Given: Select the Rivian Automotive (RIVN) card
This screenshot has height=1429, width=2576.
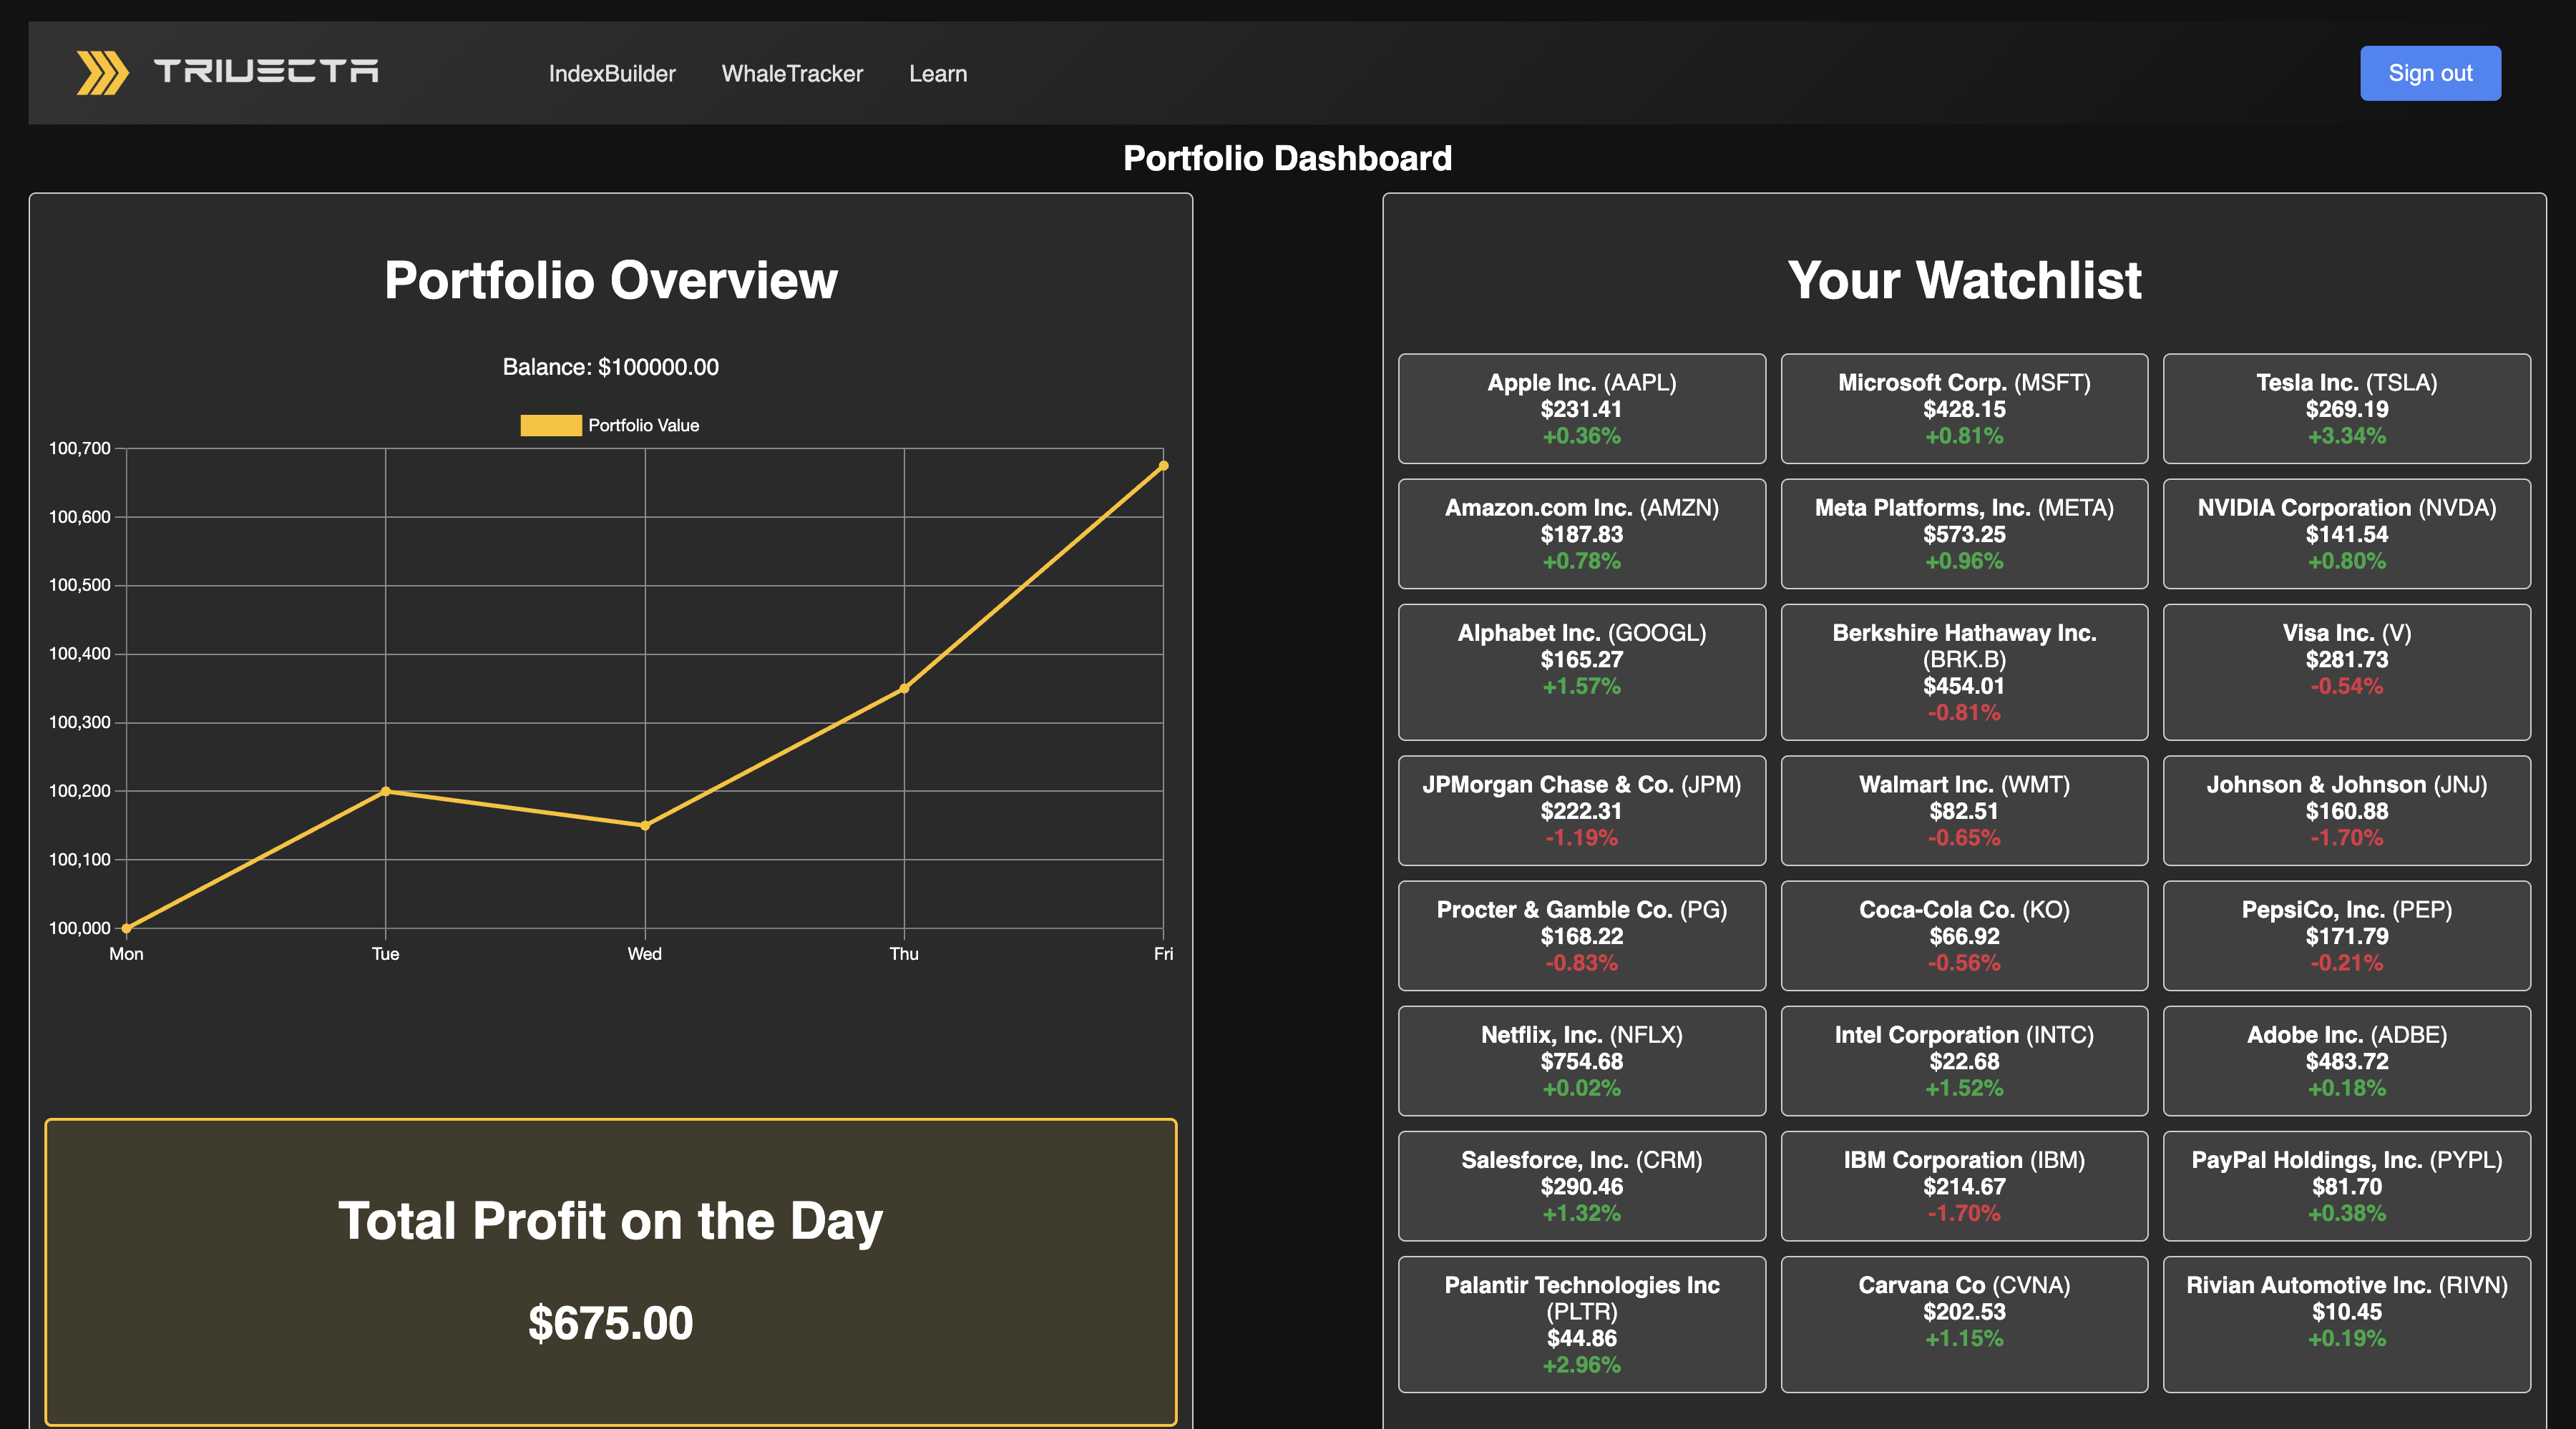Looking at the screenshot, I should pos(2346,1323).
